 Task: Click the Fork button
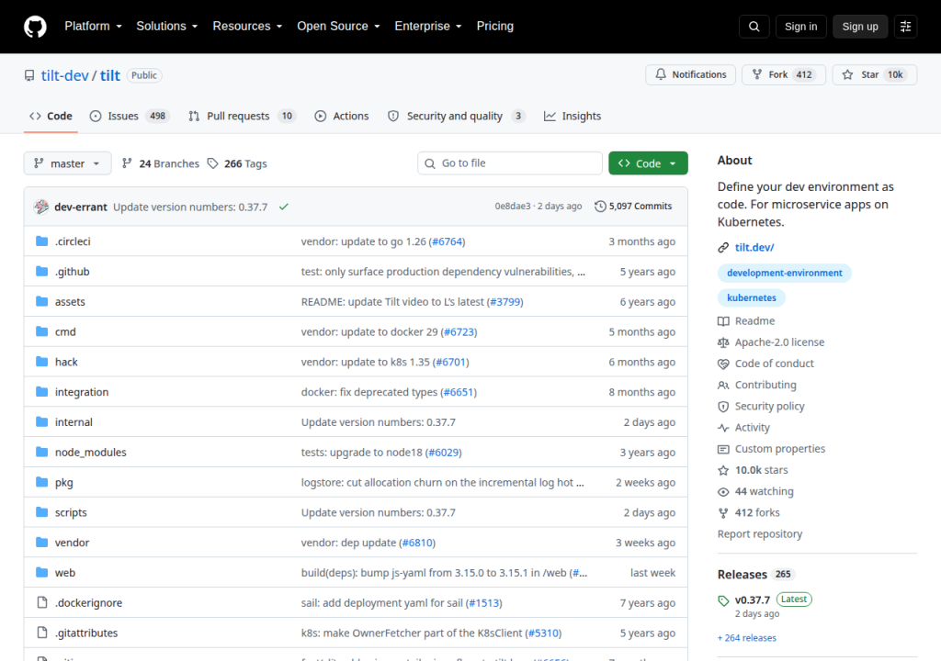tap(784, 74)
